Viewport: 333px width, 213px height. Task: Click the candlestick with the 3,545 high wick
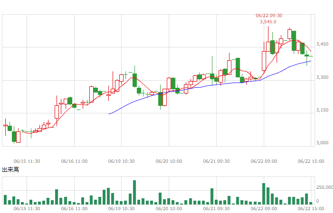pyautogui.click(x=268, y=46)
